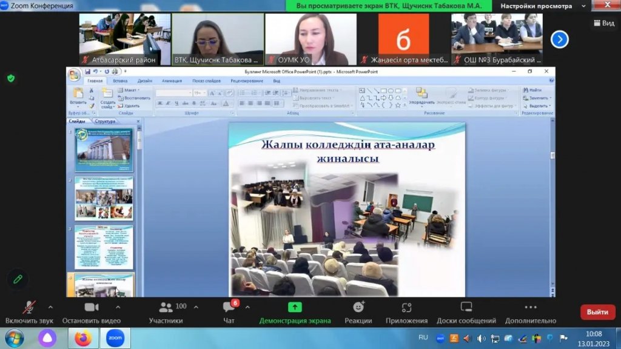Viewport: 621px width, 349px height.
Task: Open Заменить replace dropdown
Action: pos(537,98)
